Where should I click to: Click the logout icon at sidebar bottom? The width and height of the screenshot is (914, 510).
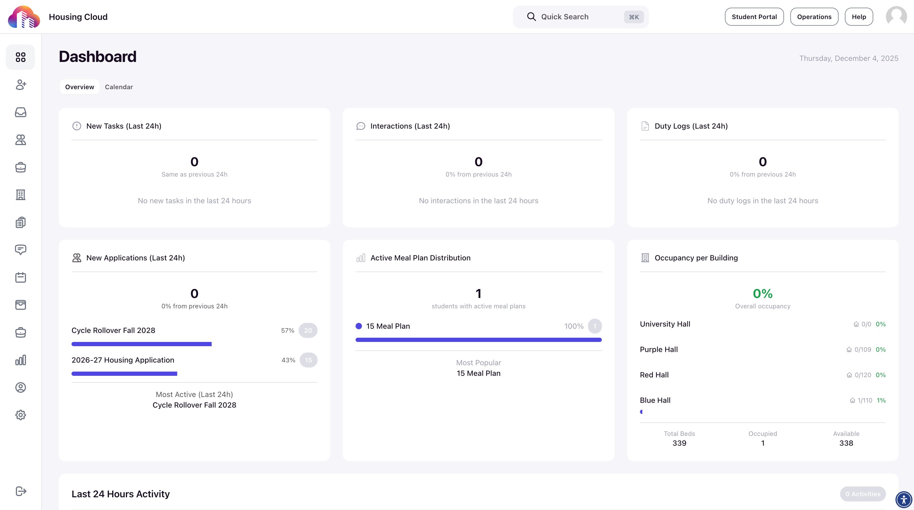[21, 491]
